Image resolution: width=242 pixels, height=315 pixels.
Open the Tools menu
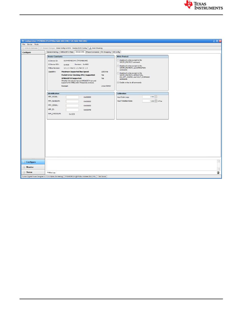pos(37,44)
